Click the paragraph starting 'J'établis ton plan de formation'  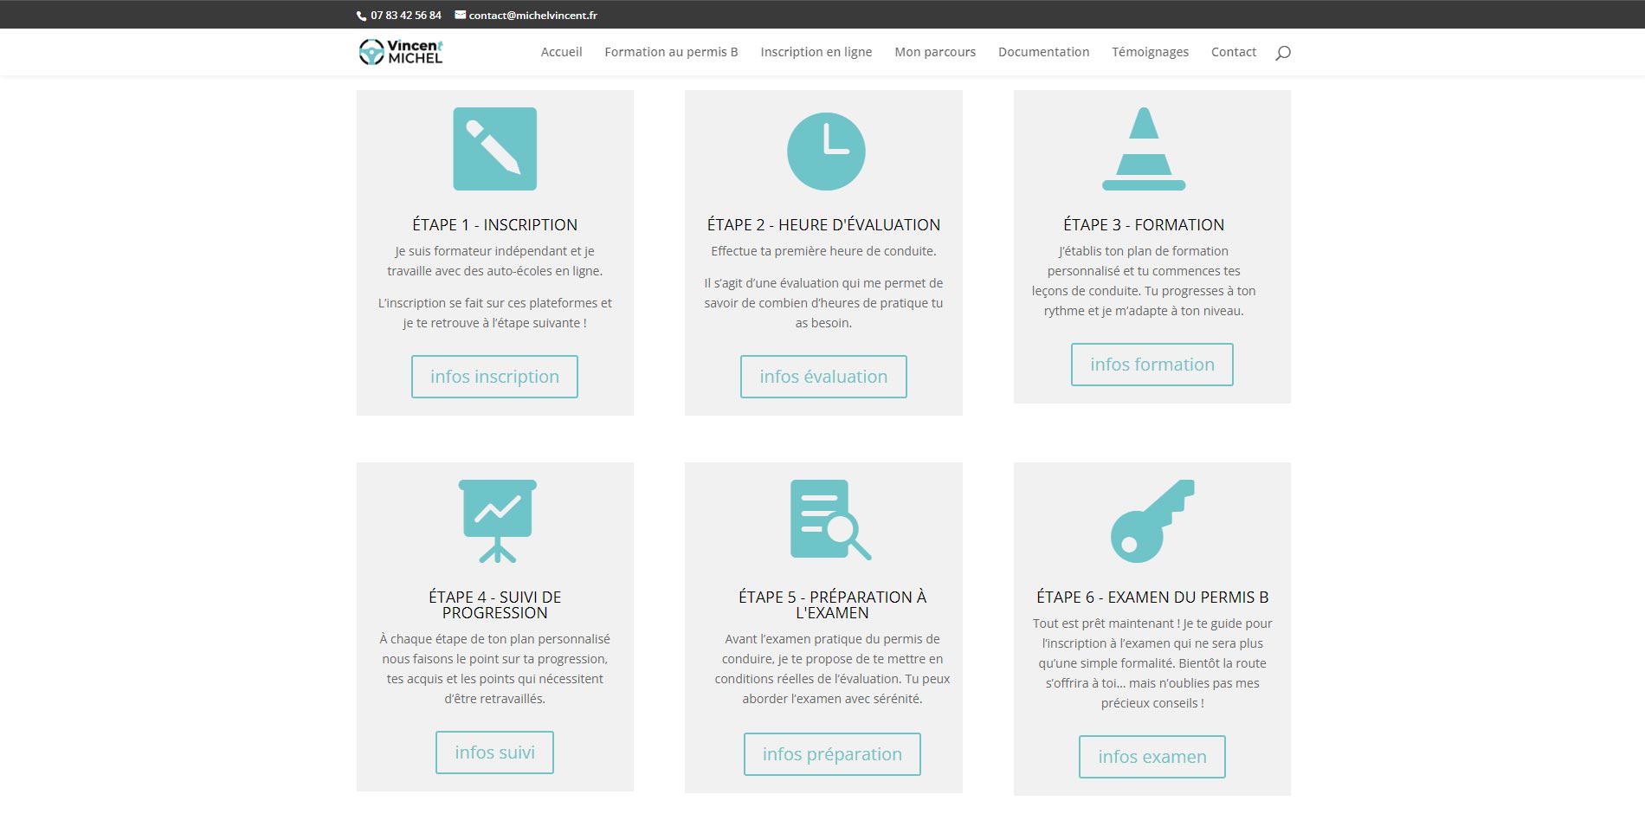pyautogui.click(x=1144, y=281)
